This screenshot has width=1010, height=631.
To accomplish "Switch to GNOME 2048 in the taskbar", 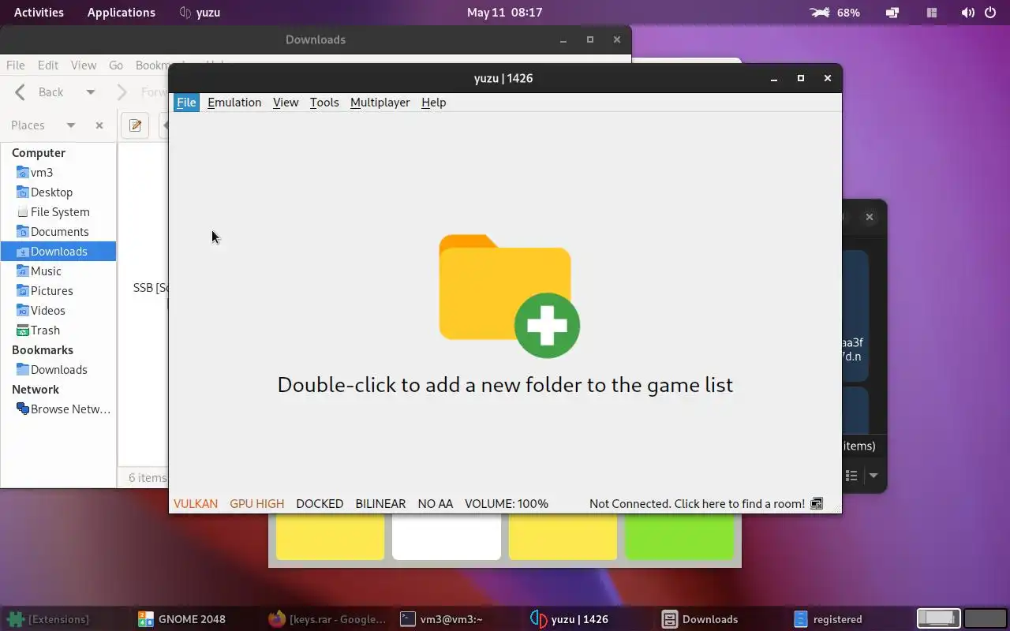I will click(181, 619).
